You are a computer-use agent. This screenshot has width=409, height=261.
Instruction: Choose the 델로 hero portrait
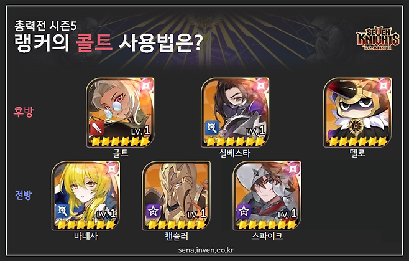[x=357, y=112]
